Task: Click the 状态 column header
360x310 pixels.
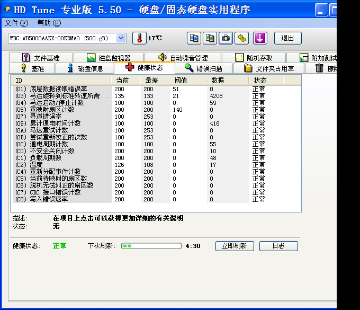Action: coord(266,81)
